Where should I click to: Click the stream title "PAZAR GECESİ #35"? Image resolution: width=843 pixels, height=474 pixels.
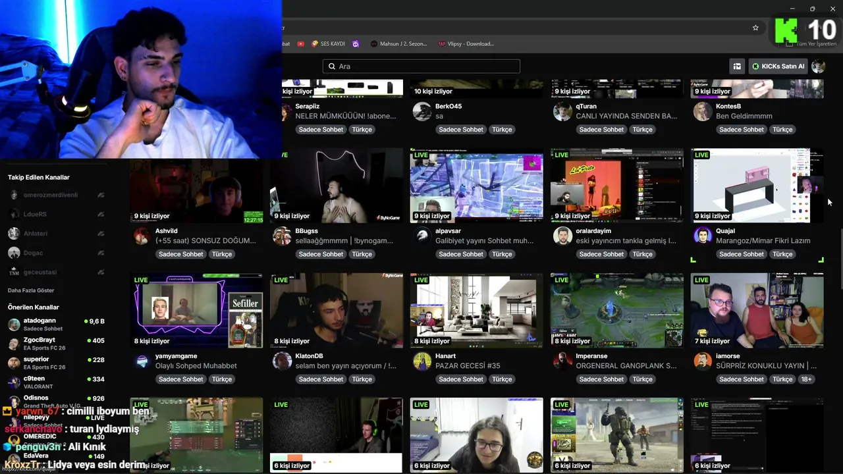(x=468, y=366)
